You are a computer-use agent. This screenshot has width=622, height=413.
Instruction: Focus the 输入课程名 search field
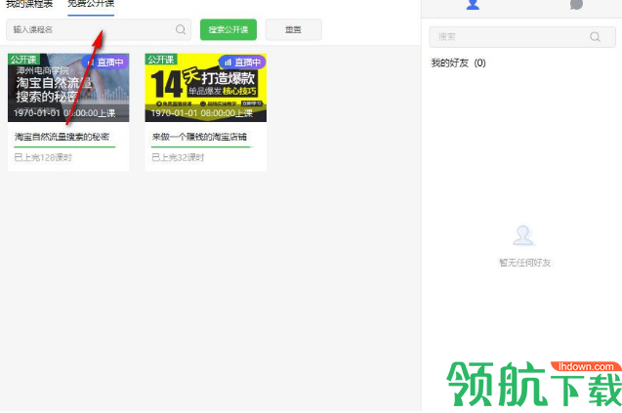coord(99,29)
